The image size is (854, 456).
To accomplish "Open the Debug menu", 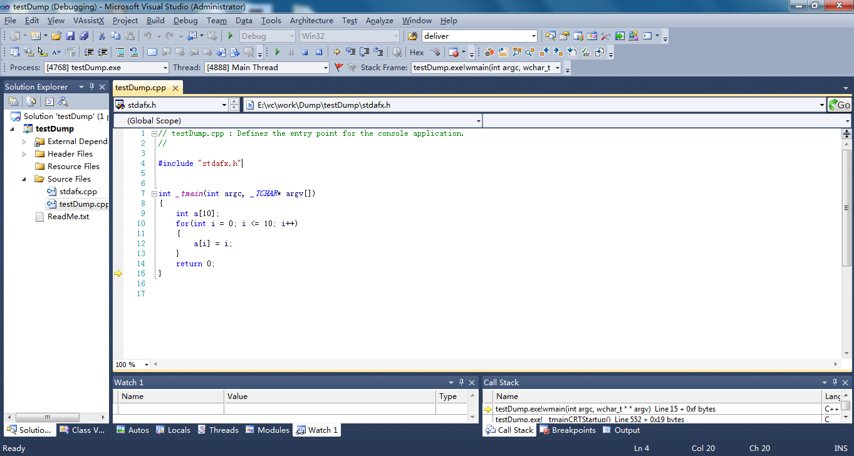I will coord(185,20).
